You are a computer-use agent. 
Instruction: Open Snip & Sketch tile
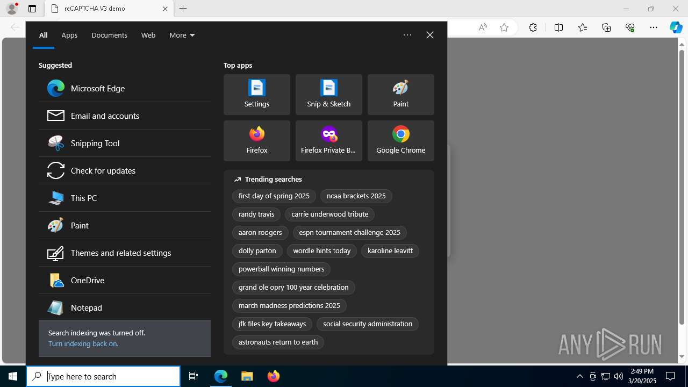(x=329, y=95)
